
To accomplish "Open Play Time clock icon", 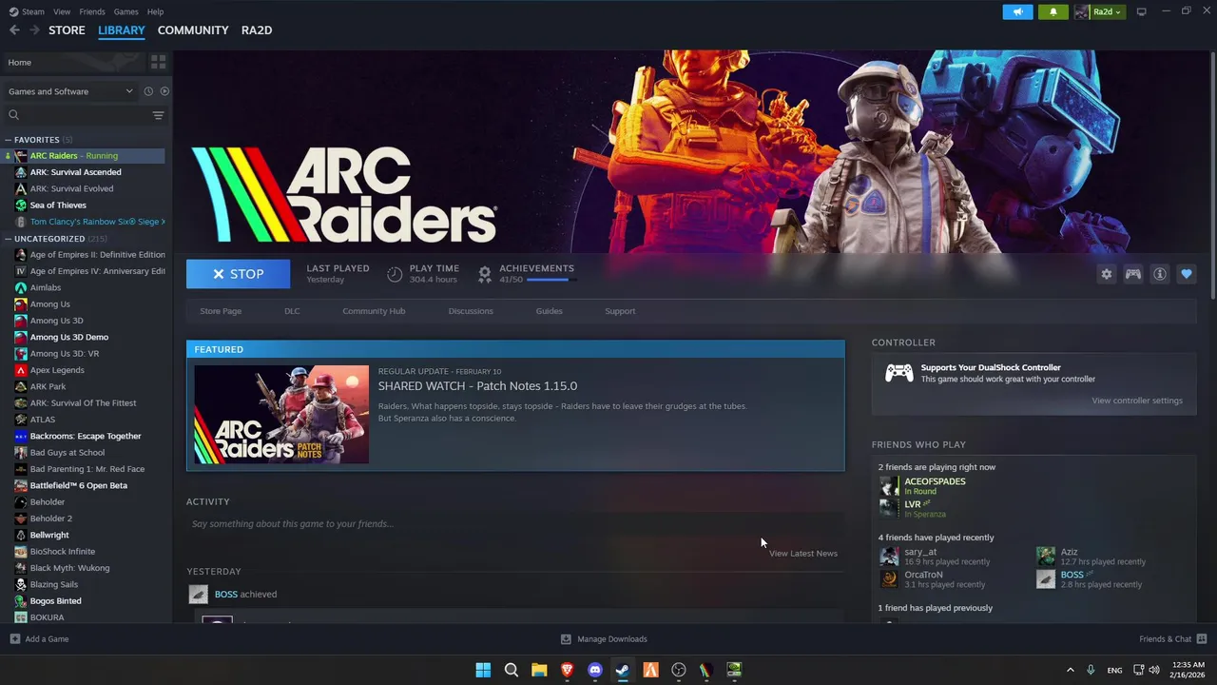I will point(395,274).
